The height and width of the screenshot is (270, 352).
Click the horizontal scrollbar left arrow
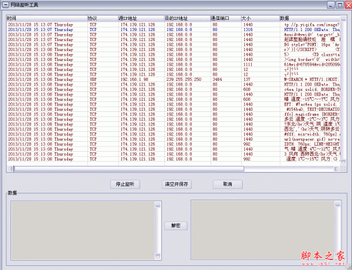pyautogui.click(x=11, y=169)
